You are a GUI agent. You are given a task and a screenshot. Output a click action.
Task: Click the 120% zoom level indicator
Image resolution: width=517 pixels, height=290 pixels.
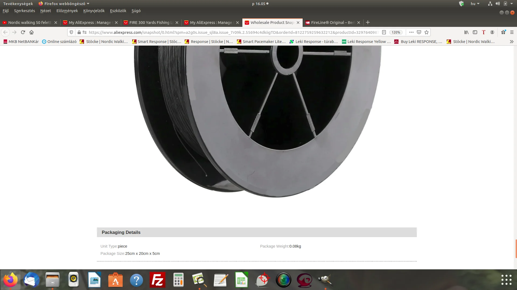click(396, 32)
